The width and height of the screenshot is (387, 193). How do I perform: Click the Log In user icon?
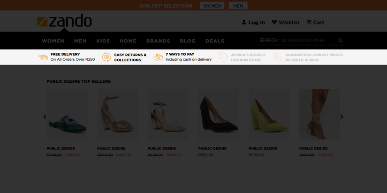pyautogui.click(x=244, y=22)
